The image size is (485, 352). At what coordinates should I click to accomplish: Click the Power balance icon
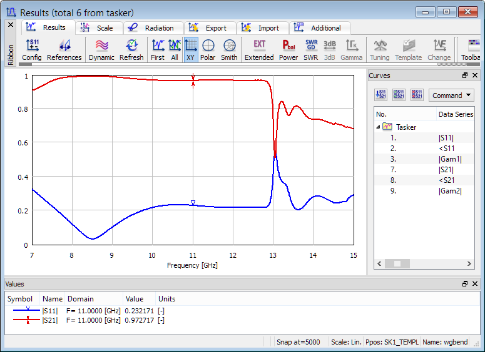(288, 50)
